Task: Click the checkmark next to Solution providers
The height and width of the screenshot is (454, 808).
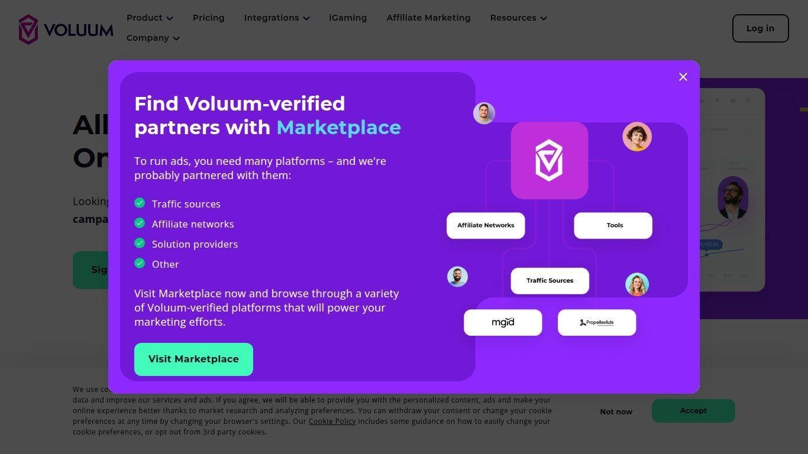Action: (x=140, y=243)
